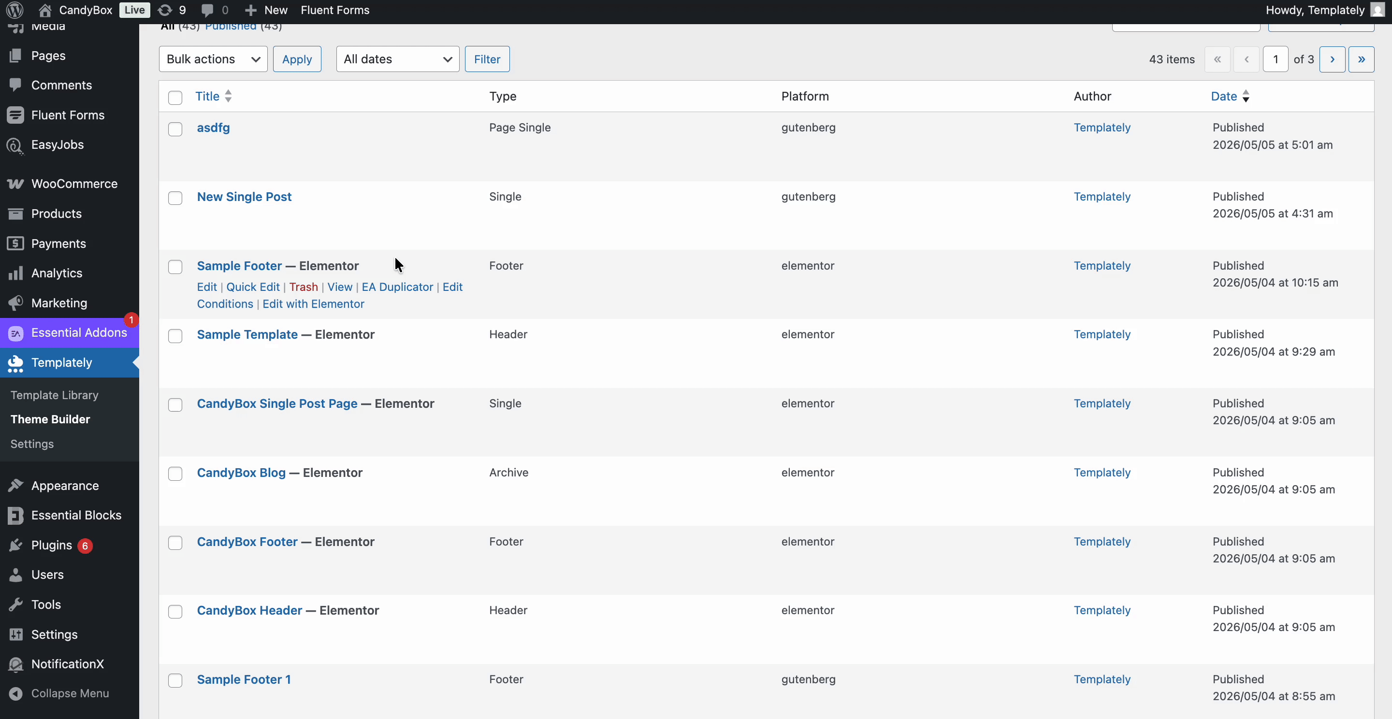This screenshot has width=1392, height=719.
Task: Click the Apply bulk action button
Action: pos(297,59)
